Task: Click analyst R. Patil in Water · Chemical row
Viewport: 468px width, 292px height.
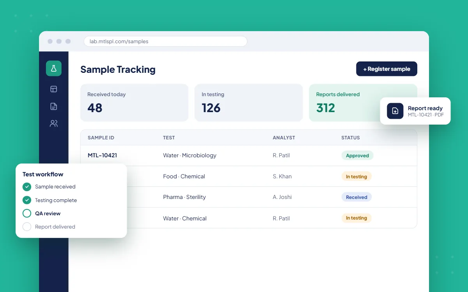Action: pos(281,218)
